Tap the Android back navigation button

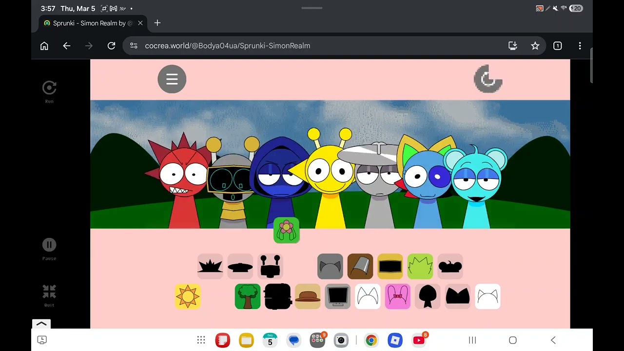(x=553, y=340)
